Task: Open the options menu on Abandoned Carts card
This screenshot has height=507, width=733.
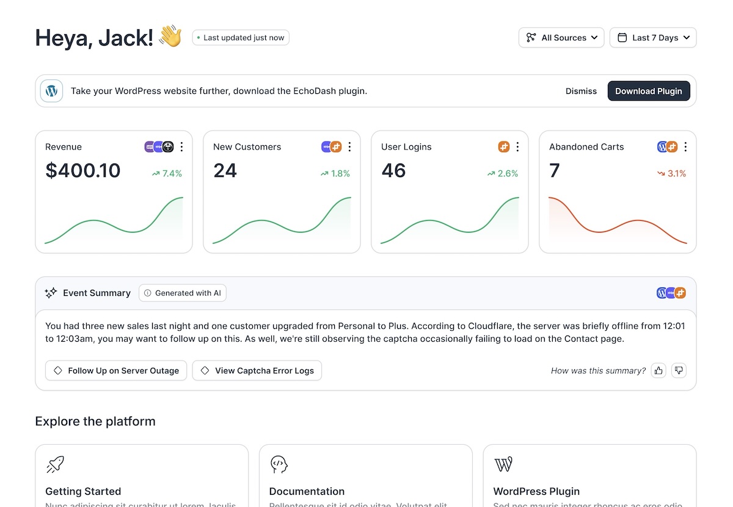Action: [685, 146]
